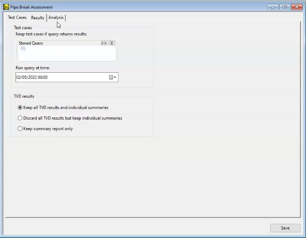Minimize the Pipe Break Assessment window
Image resolution: width=306 pixels, height=238 pixels.
273,7
